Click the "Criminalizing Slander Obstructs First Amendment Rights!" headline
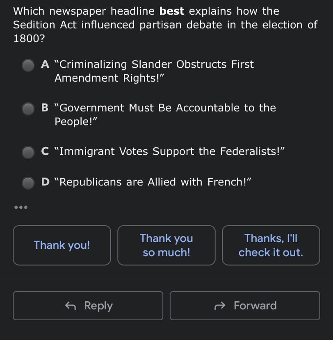The width and height of the screenshot is (333, 340). [x=154, y=71]
